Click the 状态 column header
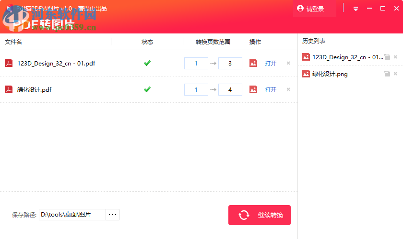This screenshot has width=403, height=239. coord(147,42)
